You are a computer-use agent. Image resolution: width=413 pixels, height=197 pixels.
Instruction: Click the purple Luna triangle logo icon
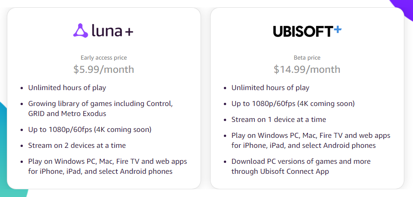(81, 31)
